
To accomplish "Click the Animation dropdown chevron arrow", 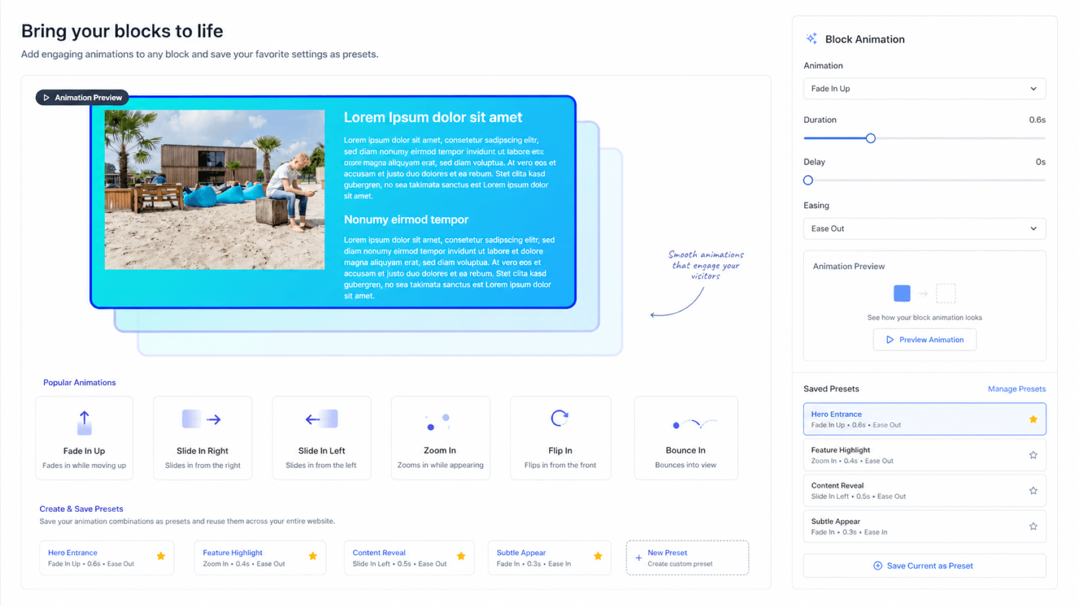I will [x=1033, y=89].
